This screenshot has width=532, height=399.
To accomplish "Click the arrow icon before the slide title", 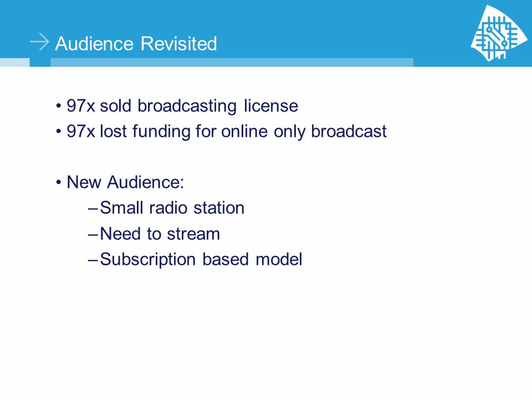I will (x=40, y=42).
